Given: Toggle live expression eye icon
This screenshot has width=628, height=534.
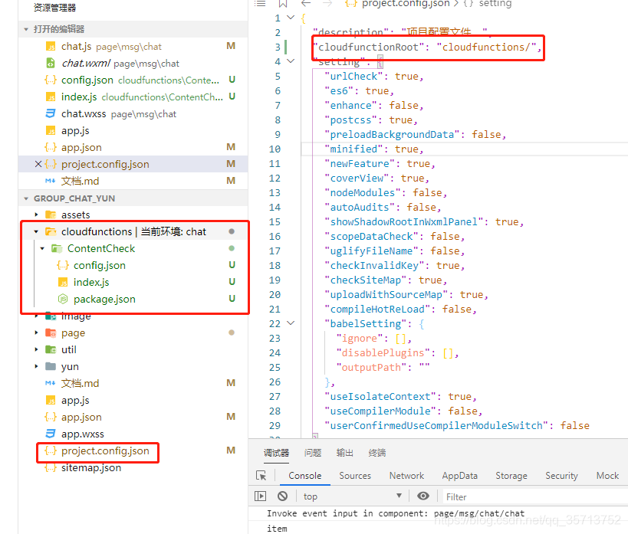Looking at the screenshot, I should pos(423,496).
